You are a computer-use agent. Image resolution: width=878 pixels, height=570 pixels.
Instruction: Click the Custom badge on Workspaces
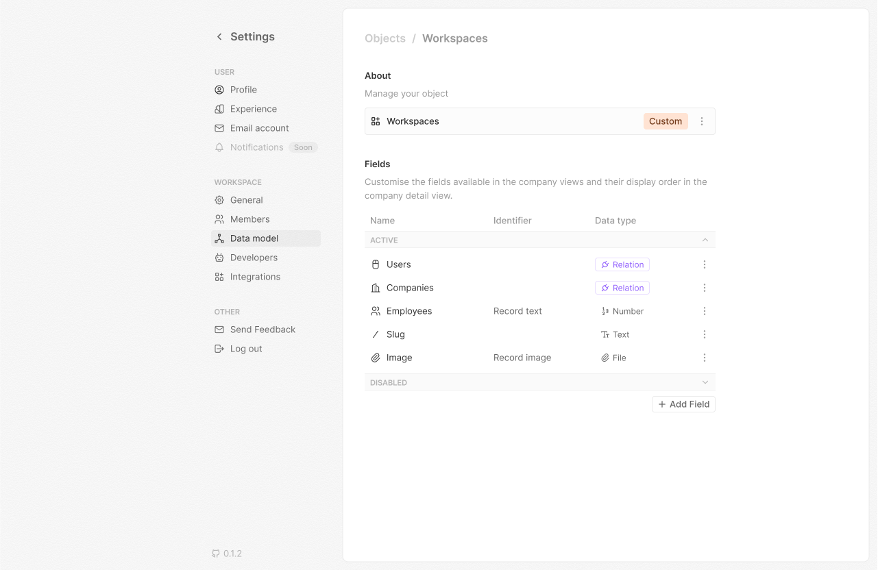tap(665, 121)
